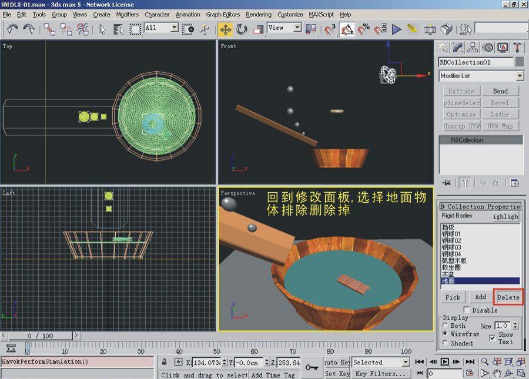Click the Bend modifier button

[x=500, y=91]
